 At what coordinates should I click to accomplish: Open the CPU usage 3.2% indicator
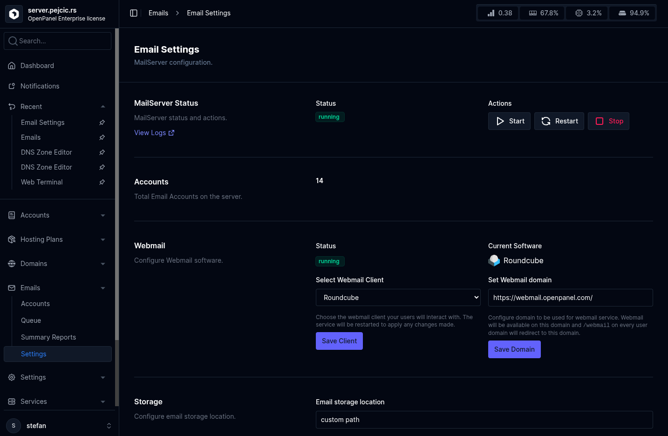tap(588, 13)
